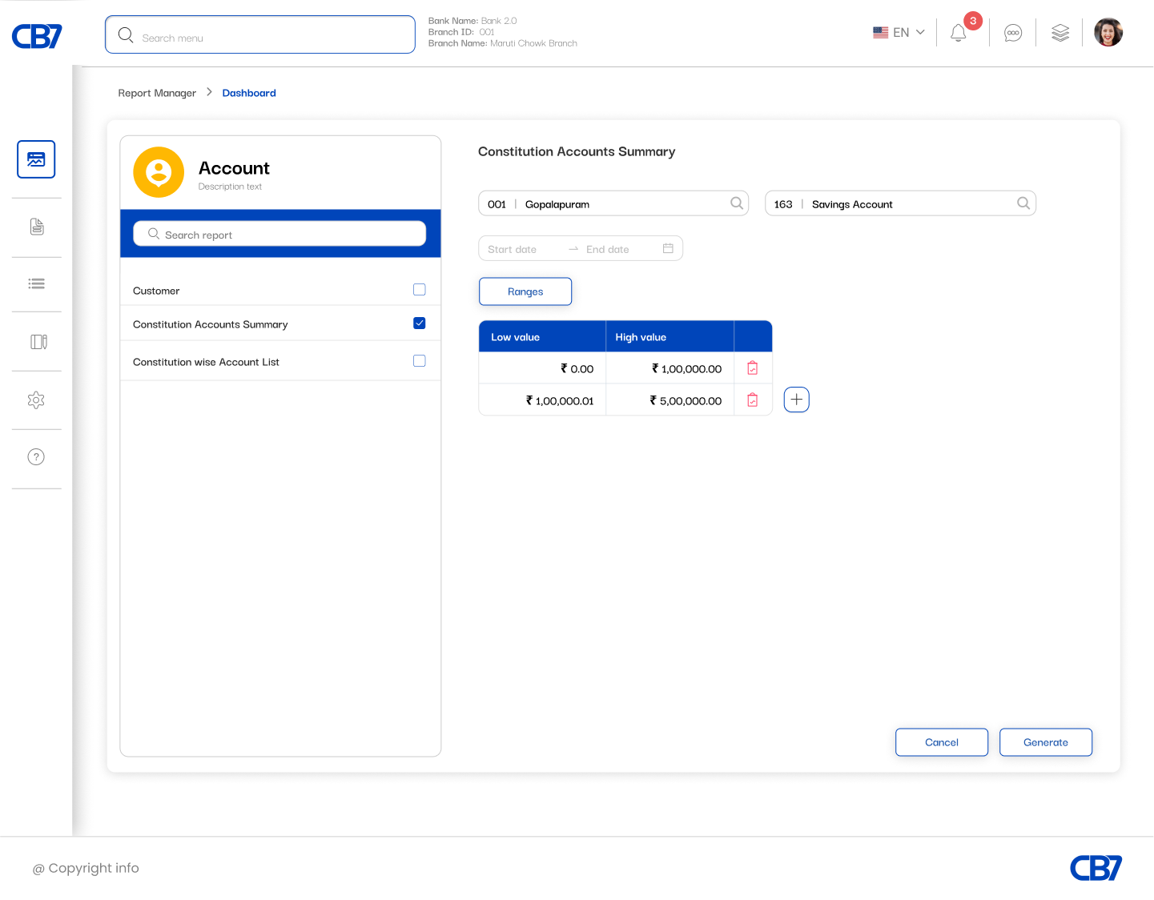Image resolution: width=1154 pixels, height=900 pixels.
Task: Click the Constitution Accounts Summary heading
Action: coord(577,151)
